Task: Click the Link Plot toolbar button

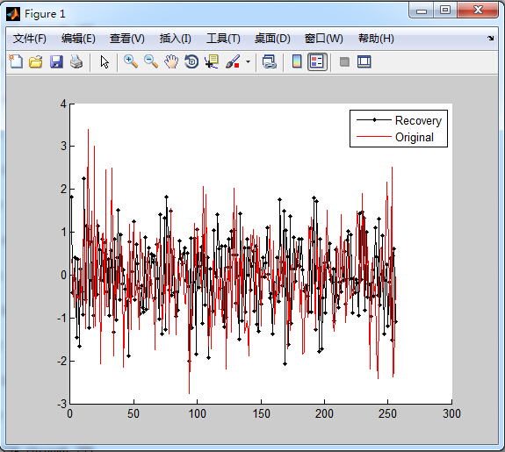Action: pyautogui.click(x=270, y=61)
